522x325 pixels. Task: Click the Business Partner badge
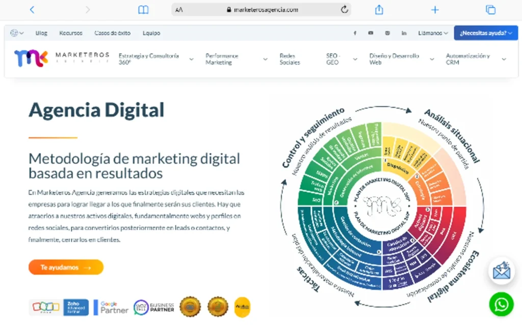(154, 307)
